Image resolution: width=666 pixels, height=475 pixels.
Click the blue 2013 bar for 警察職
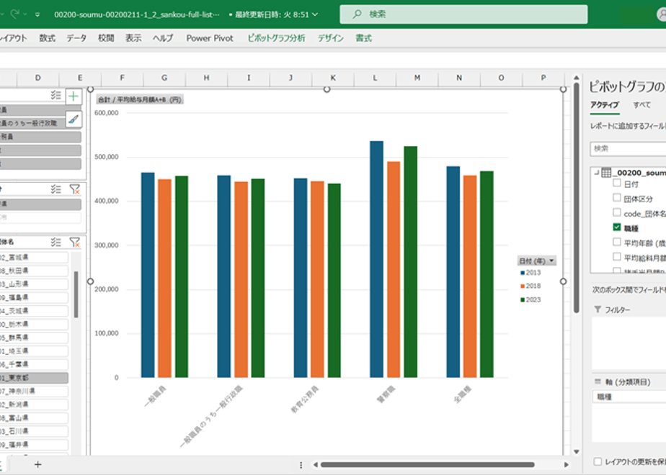(376, 259)
